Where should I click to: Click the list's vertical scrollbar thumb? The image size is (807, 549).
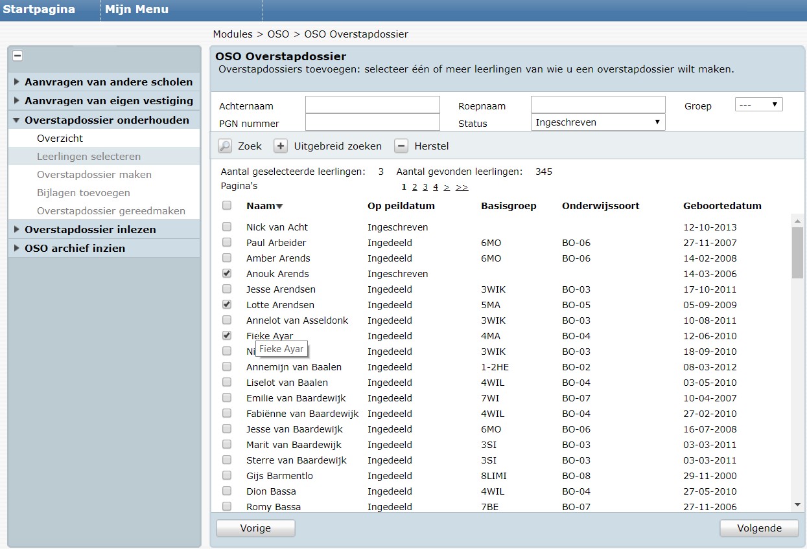click(x=797, y=252)
